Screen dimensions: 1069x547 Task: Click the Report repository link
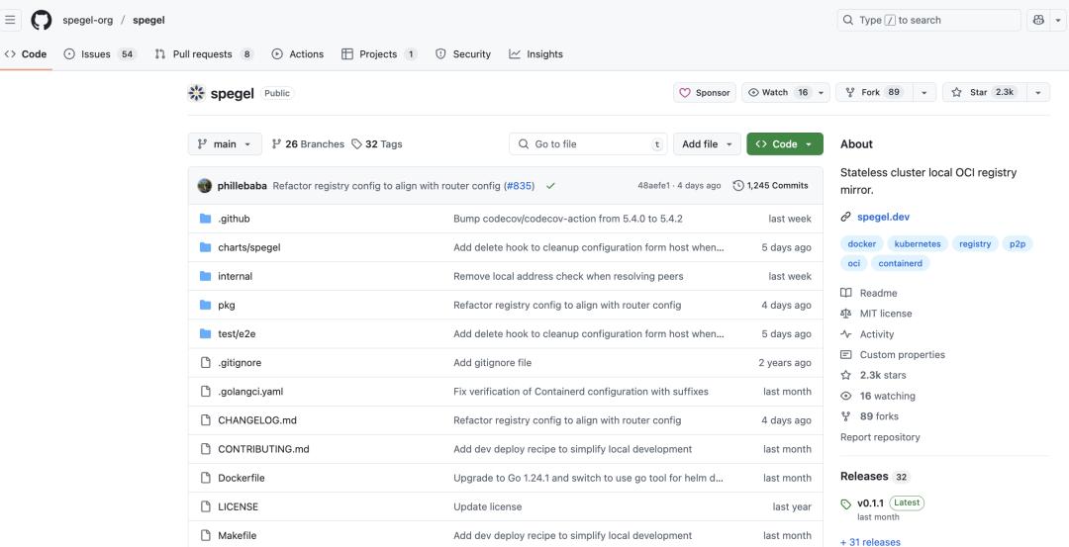pyautogui.click(x=880, y=436)
